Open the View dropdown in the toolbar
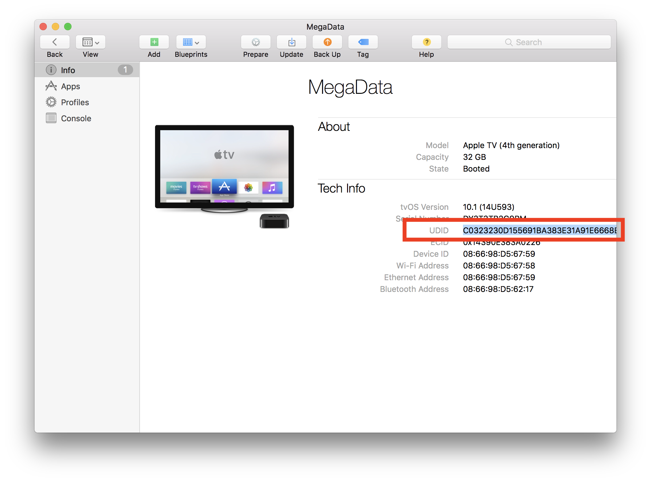 pos(90,42)
